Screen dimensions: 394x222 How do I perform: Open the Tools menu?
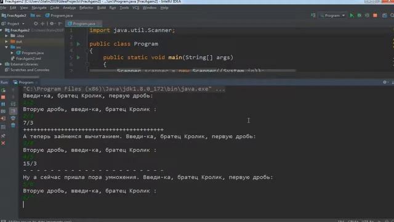(x=124, y=8)
